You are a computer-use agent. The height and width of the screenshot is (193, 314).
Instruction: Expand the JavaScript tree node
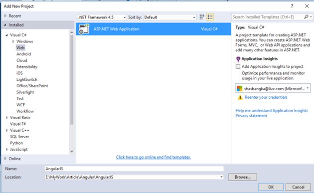pos(7,149)
